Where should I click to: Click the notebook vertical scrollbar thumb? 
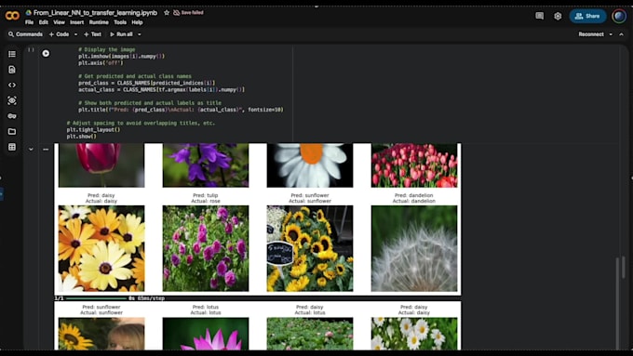(x=624, y=267)
